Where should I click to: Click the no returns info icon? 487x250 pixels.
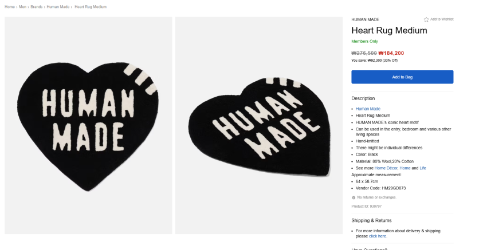[x=354, y=197]
